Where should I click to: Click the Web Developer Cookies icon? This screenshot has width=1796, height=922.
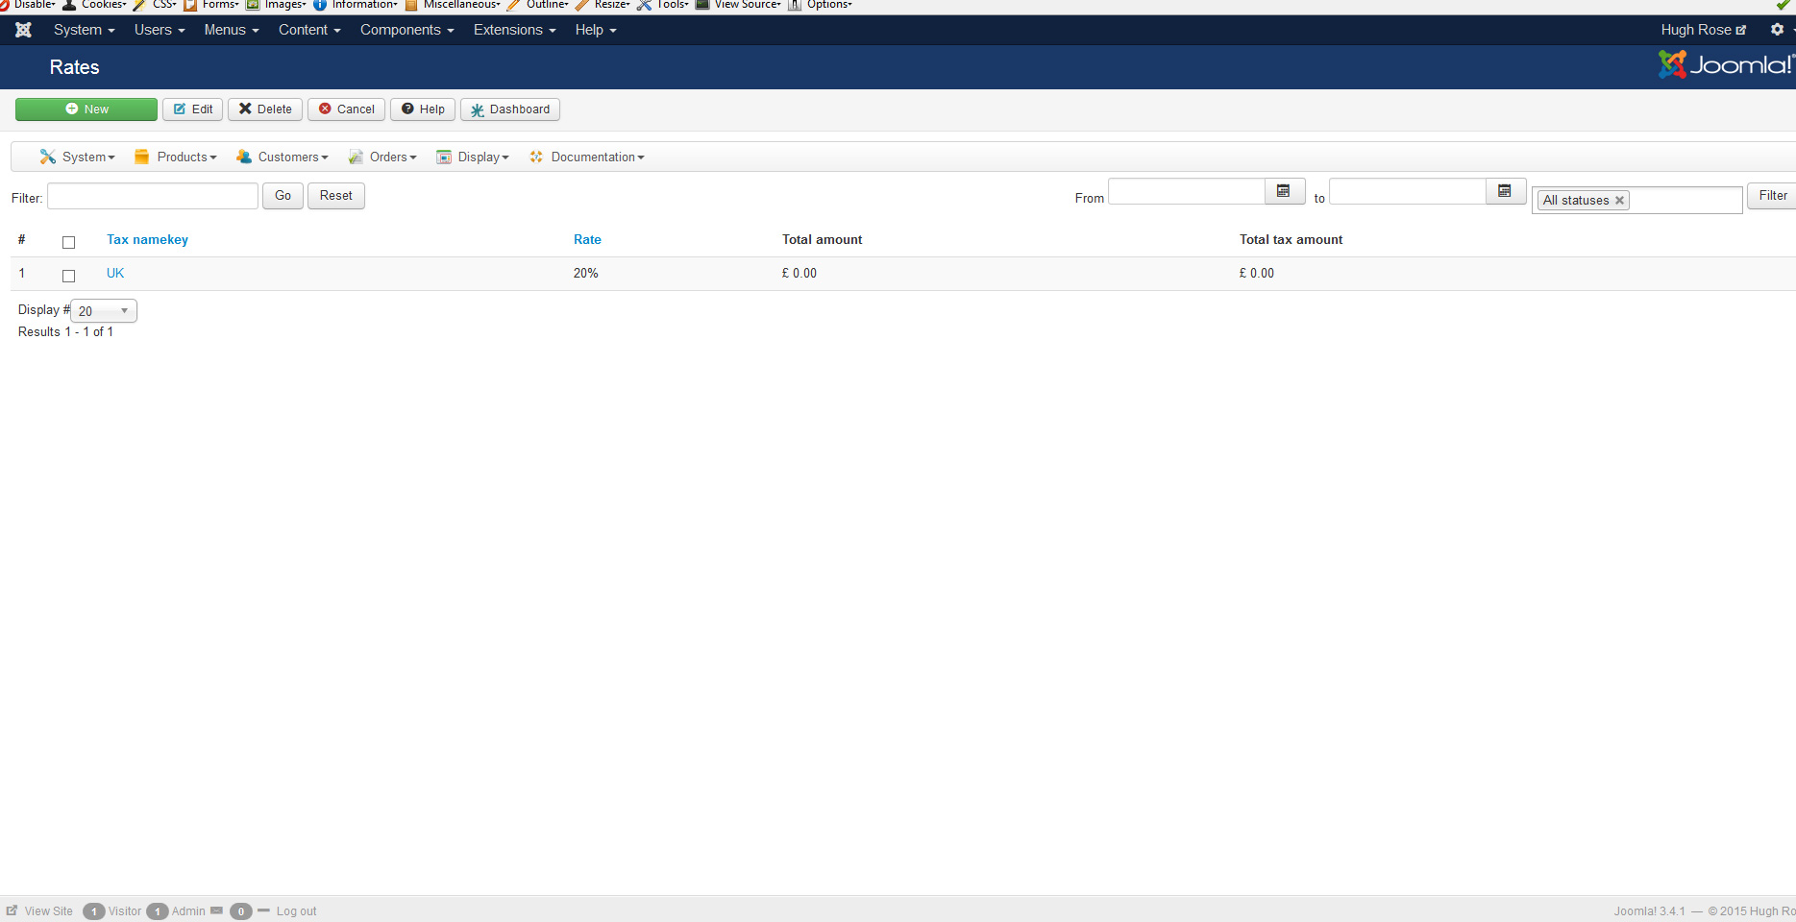point(69,5)
